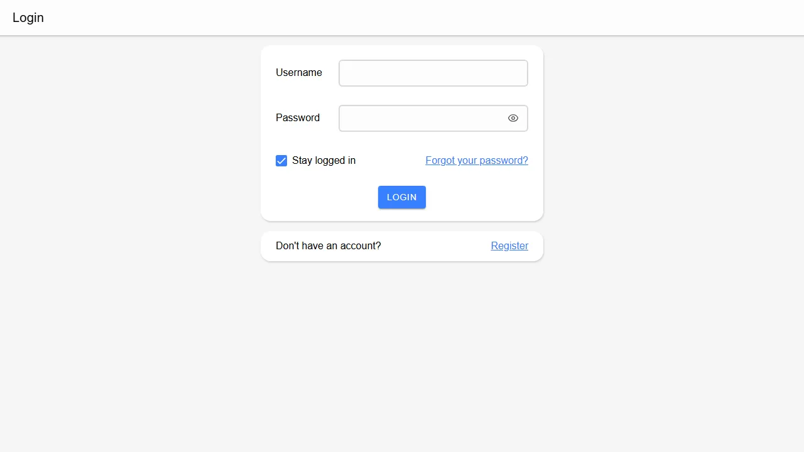Reveal hidden password characters using eye
The image size is (804, 452).
click(513, 118)
